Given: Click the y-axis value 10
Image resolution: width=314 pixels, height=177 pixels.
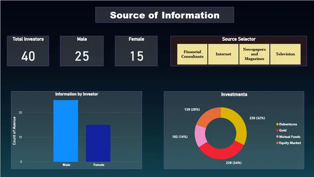Looking at the screenshot, I should pyautogui.click(x=20, y=137).
